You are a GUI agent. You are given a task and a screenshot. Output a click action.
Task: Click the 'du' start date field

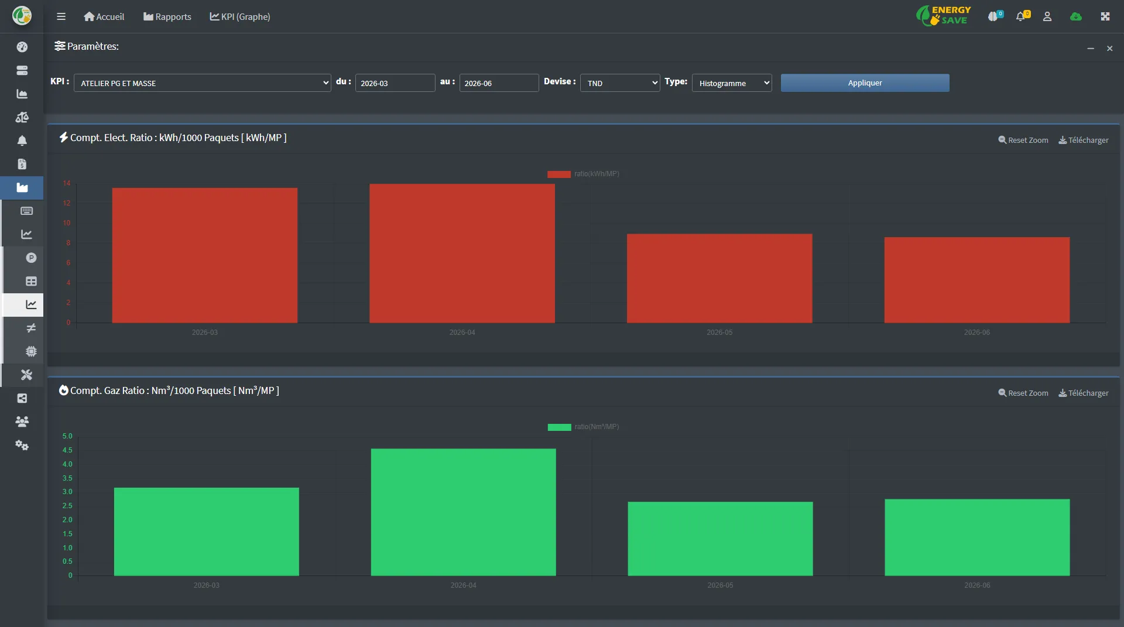coord(395,83)
